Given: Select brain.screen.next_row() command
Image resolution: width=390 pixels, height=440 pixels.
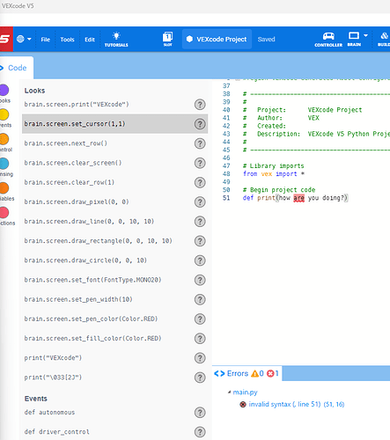Looking at the screenshot, I should coord(66,143).
